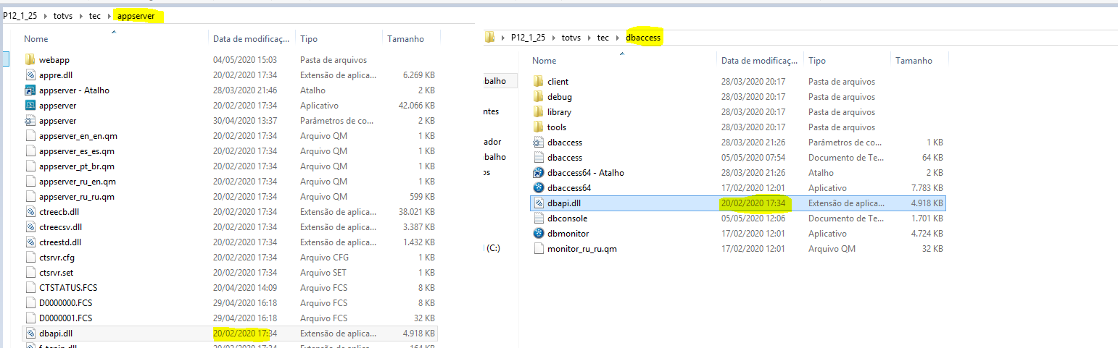The height and width of the screenshot is (348, 1118).
Task: Click the 42.066 KB size cell
Action: click(x=418, y=106)
